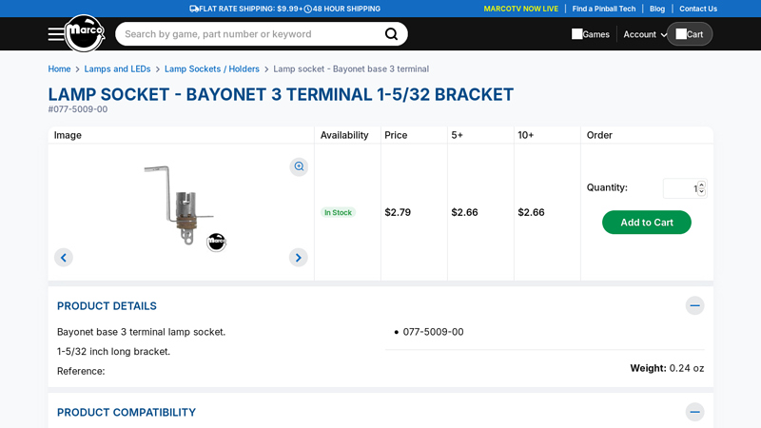Collapse the Product Details section
This screenshot has height=428, width=761.
tap(695, 305)
